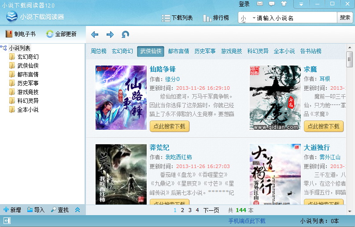Click author link 我吃西红柿
This screenshot has width=355, height=227.
[x=179, y=157]
